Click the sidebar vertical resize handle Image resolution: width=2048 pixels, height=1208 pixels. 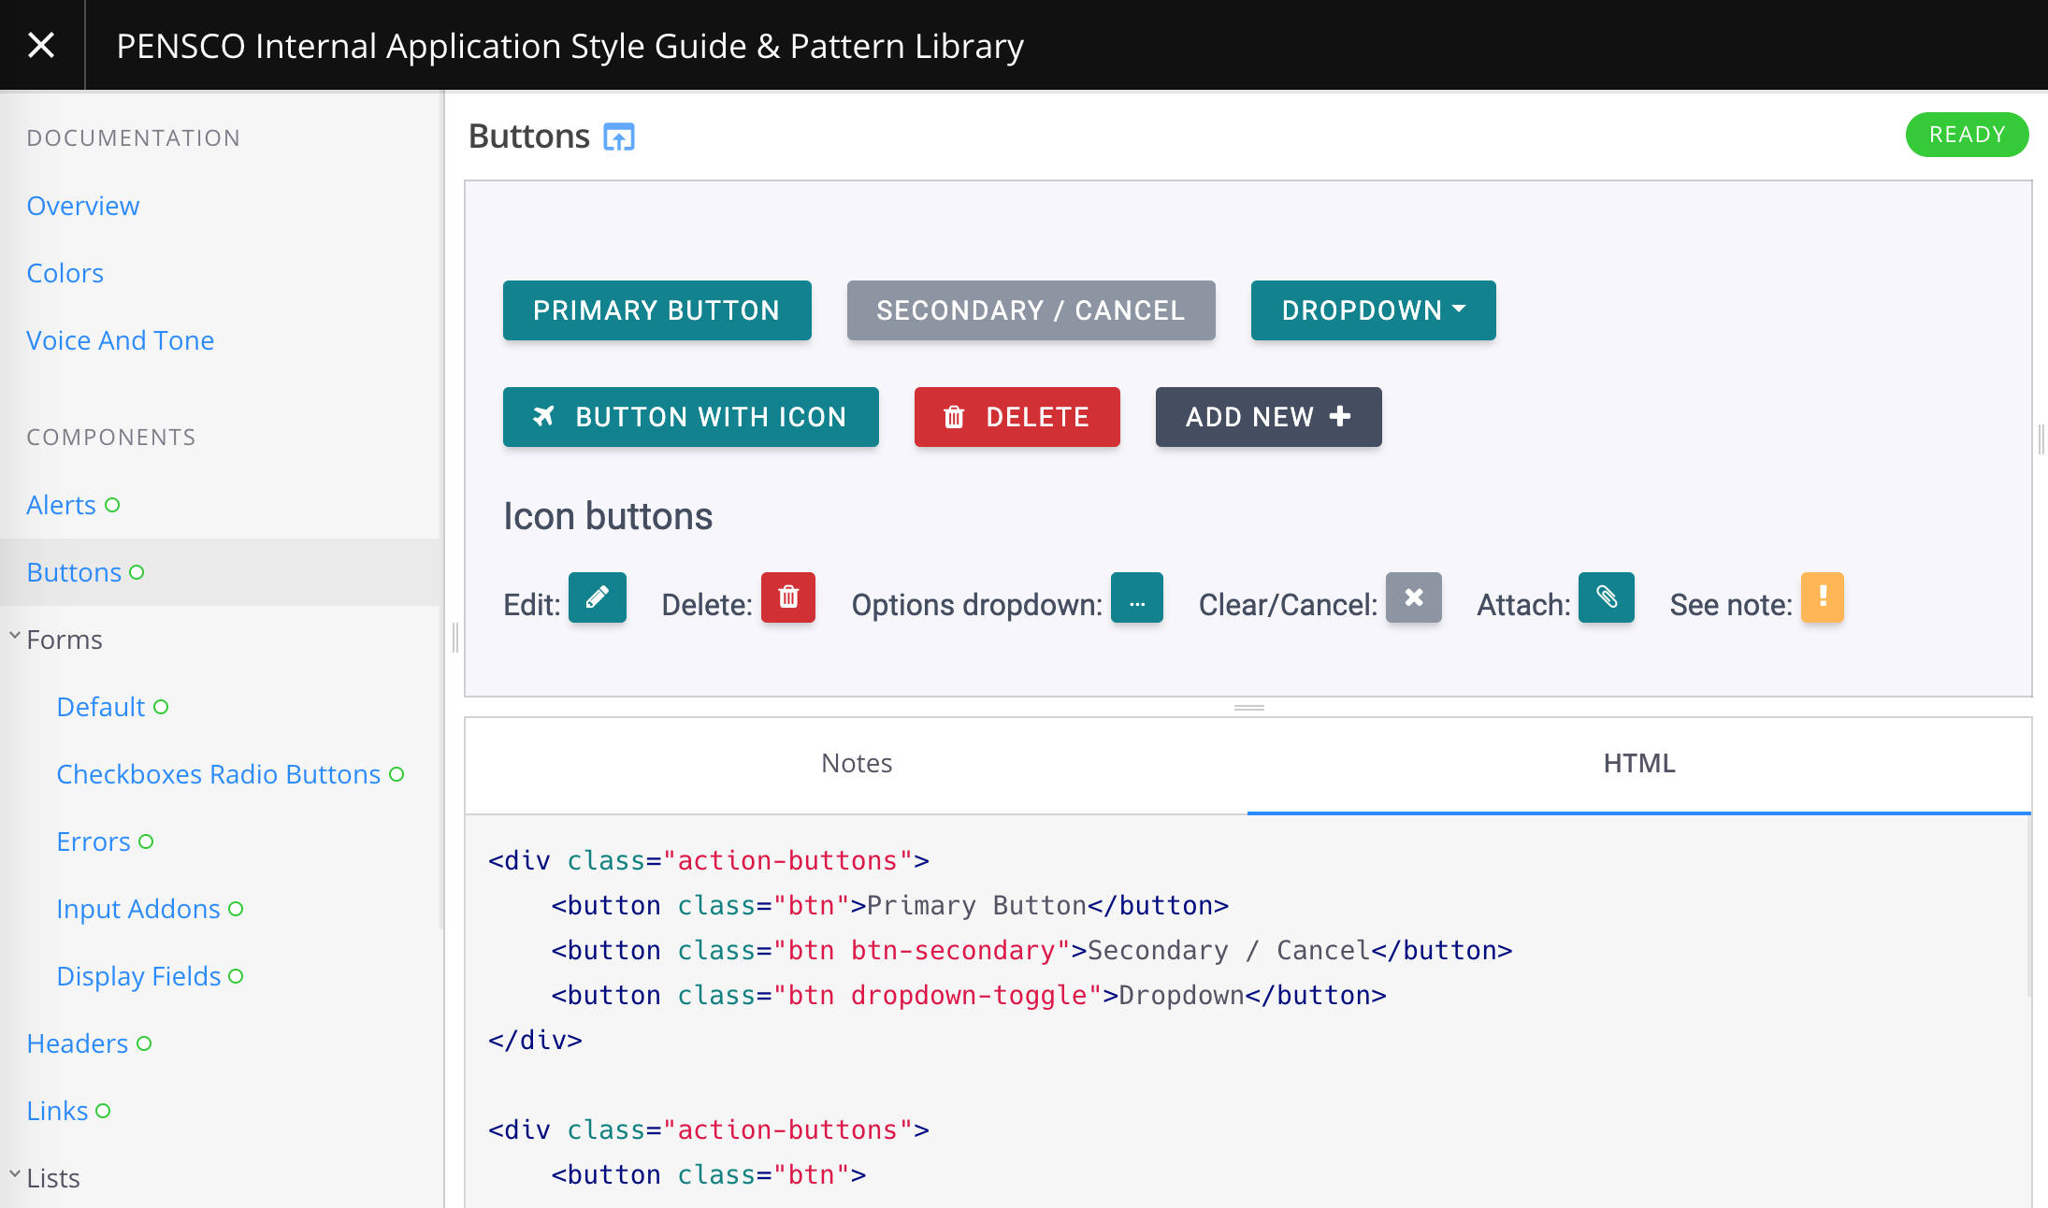[455, 638]
